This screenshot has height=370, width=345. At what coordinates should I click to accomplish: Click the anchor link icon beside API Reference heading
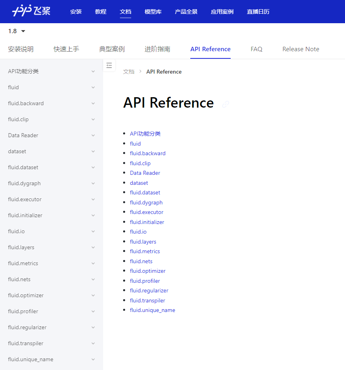[225, 104]
